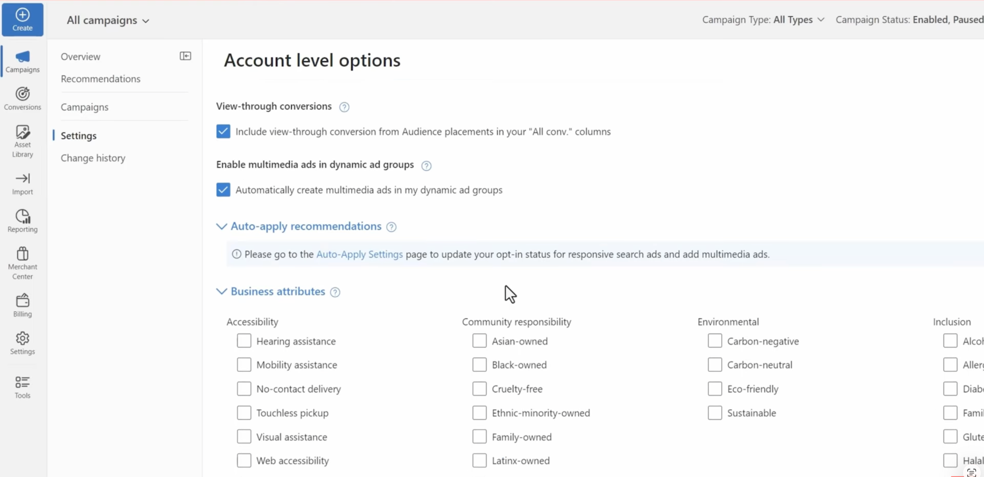984x477 pixels.
Task: Check the Carbon-negative checkbox
Action: pyautogui.click(x=715, y=341)
